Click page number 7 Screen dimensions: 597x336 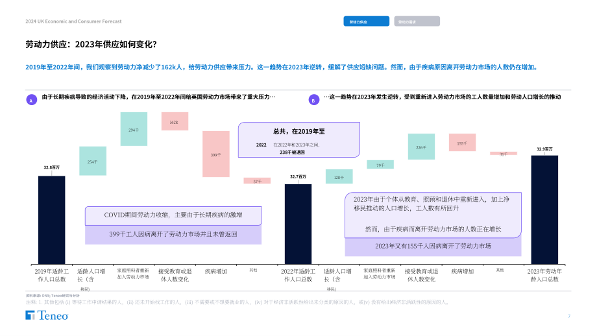569,316
